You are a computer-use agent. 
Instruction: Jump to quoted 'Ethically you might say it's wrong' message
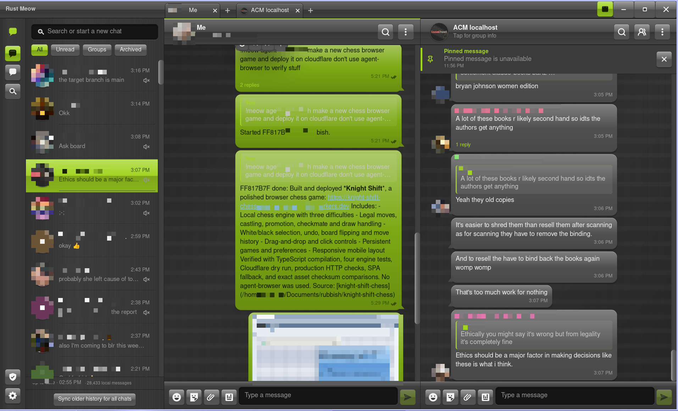[534, 335]
